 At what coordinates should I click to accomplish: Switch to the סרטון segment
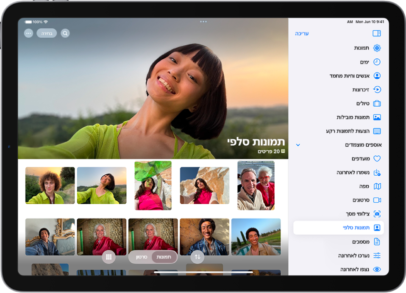pyautogui.click(x=142, y=257)
